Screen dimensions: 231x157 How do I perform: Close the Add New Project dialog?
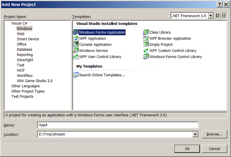(226, 5)
